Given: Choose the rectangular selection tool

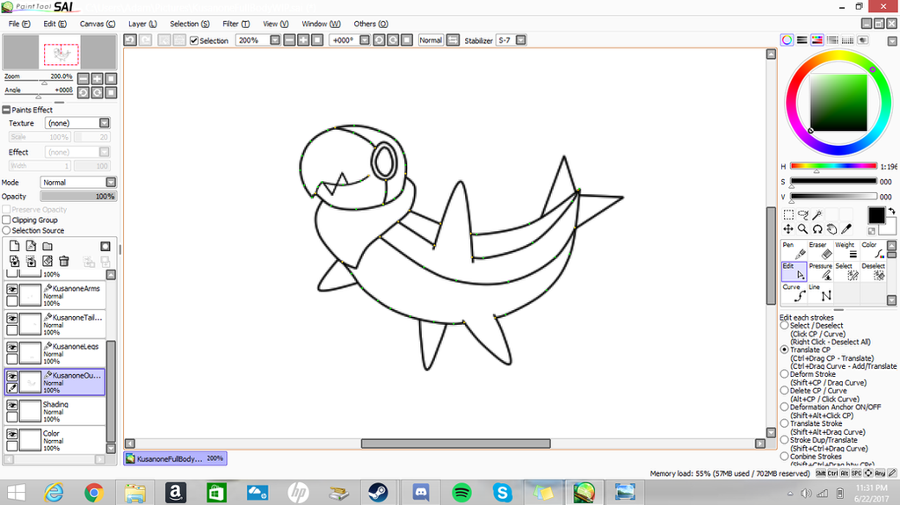Looking at the screenshot, I should tap(788, 214).
